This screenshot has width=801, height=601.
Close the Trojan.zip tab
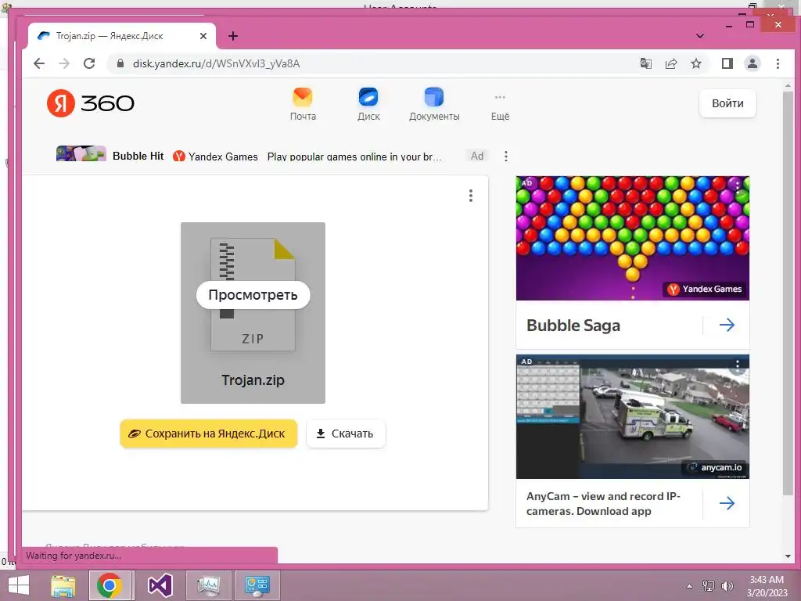pos(203,36)
